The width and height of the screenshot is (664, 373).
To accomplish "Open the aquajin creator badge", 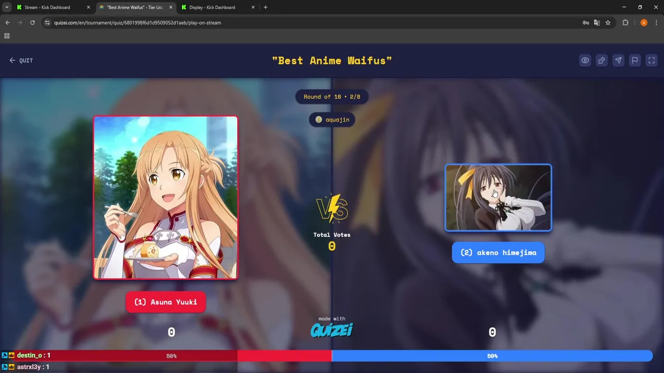I will pos(332,120).
